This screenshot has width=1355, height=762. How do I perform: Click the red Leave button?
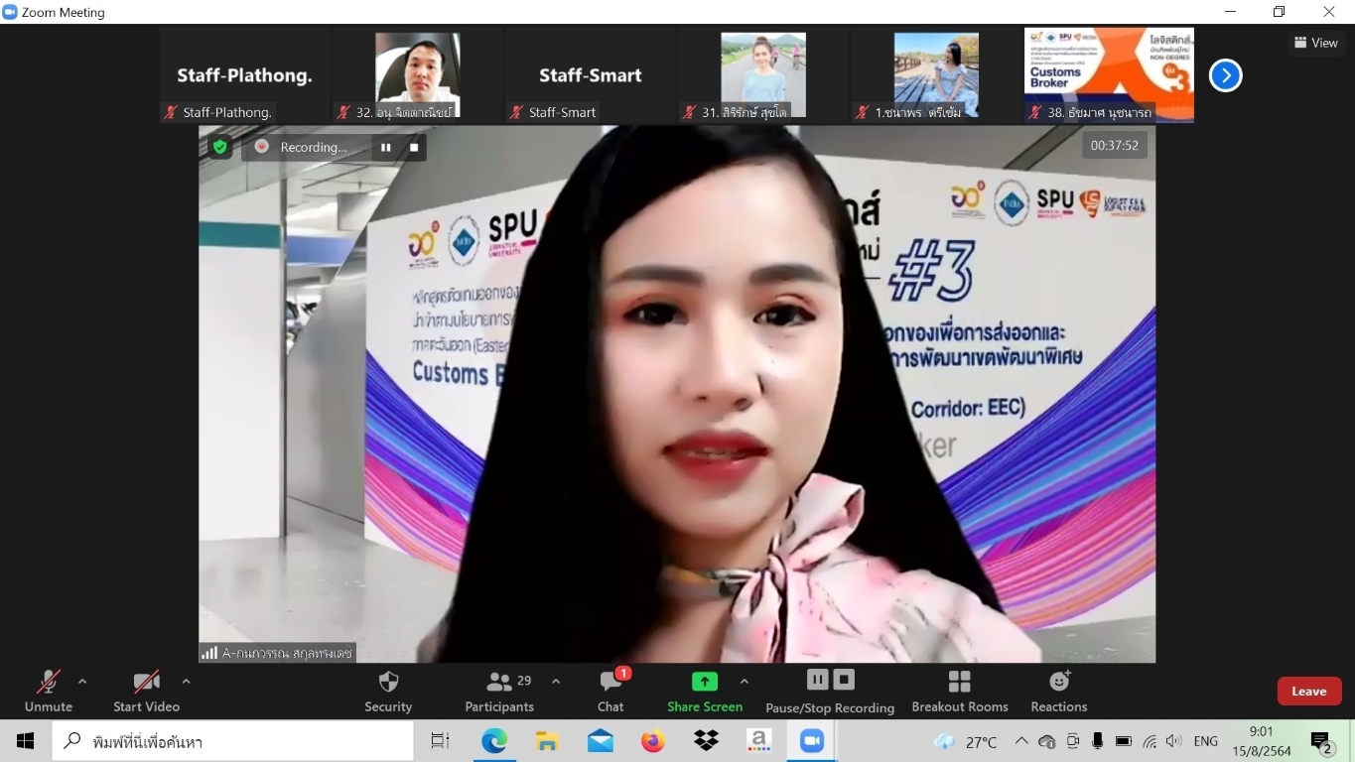1308,692
